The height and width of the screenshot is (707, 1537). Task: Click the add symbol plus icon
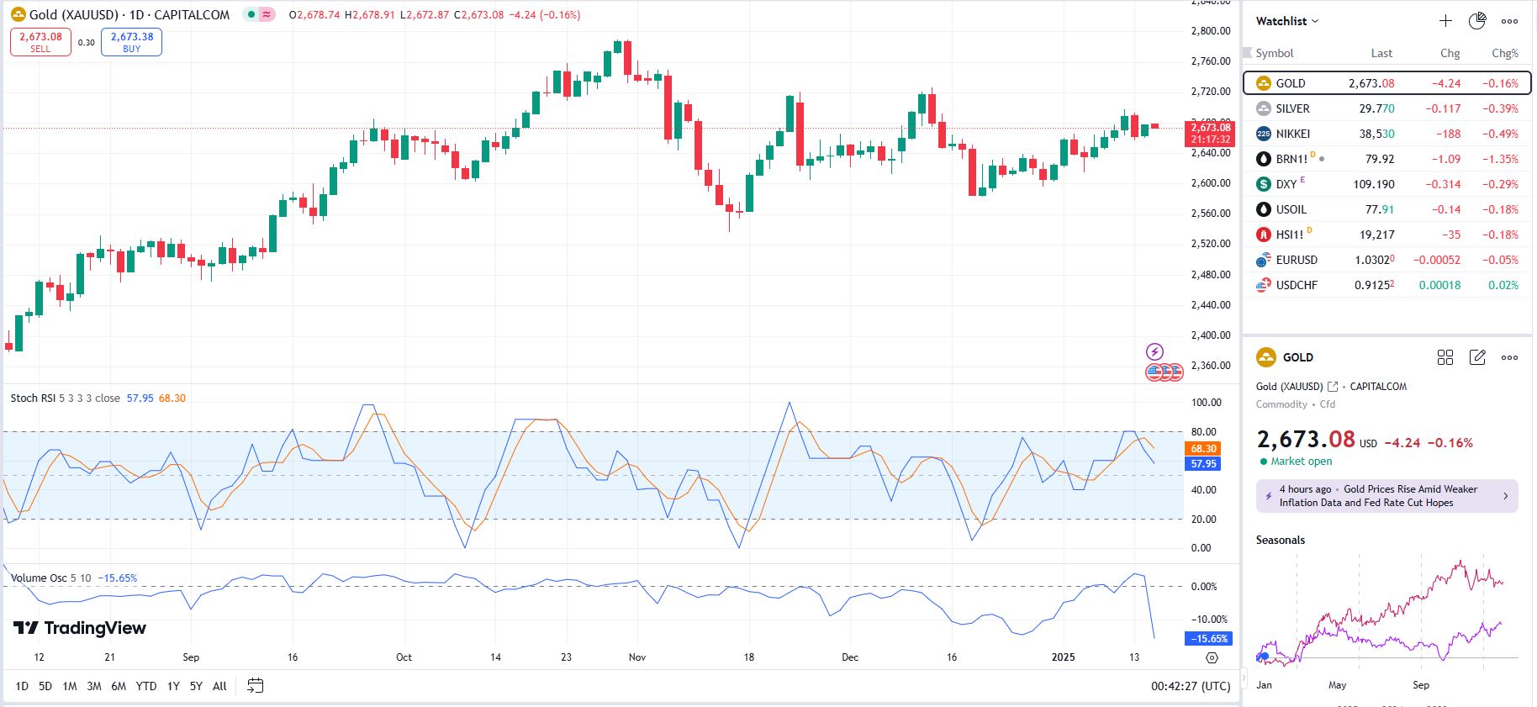pyautogui.click(x=1445, y=21)
